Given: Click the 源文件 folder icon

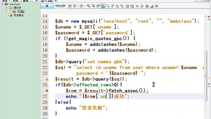Looking at the screenshot, I should point(11,8).
